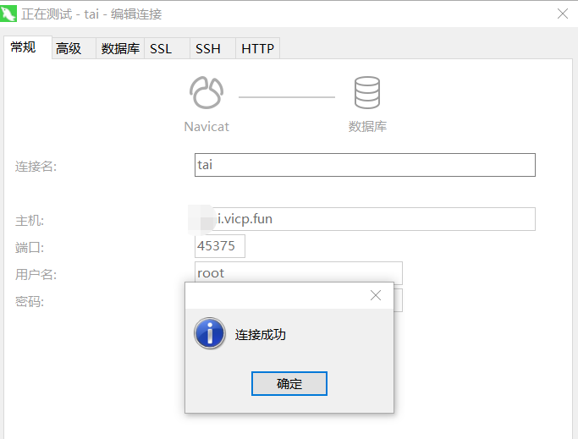Click the database cylinder icon
Image resolution: width=578 pixels, height=439 pixels.
(x=367, y=92)
